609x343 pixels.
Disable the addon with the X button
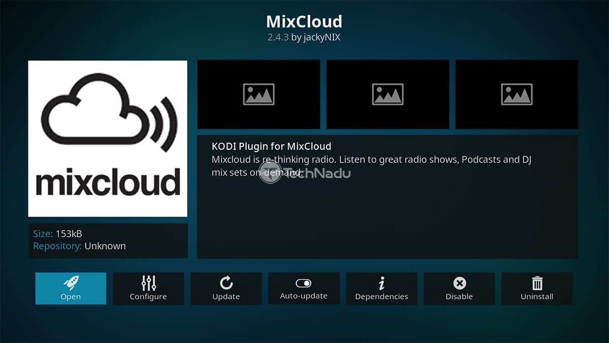[x=459, y=289]
